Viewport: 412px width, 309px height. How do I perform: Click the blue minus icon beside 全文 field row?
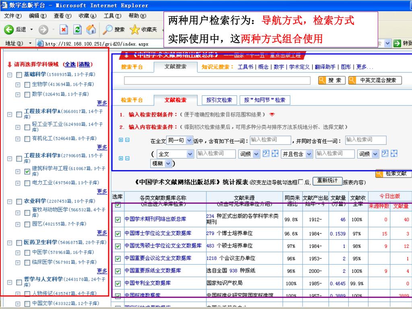coord(127,158)
